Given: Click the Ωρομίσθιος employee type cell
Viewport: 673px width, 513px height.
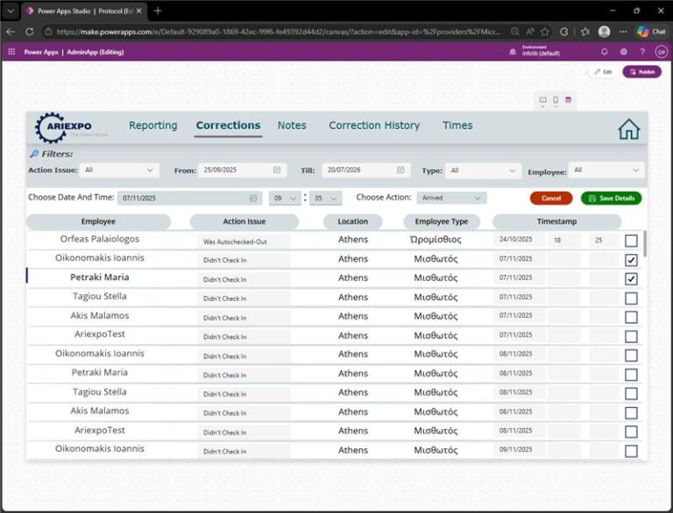Looking at the screenshot, I should coord(436,239).
